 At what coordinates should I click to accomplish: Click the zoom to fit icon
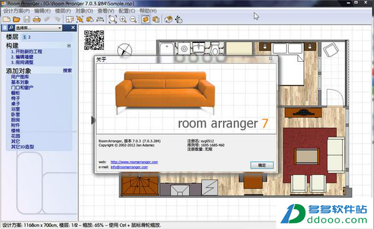click(113, 19)
